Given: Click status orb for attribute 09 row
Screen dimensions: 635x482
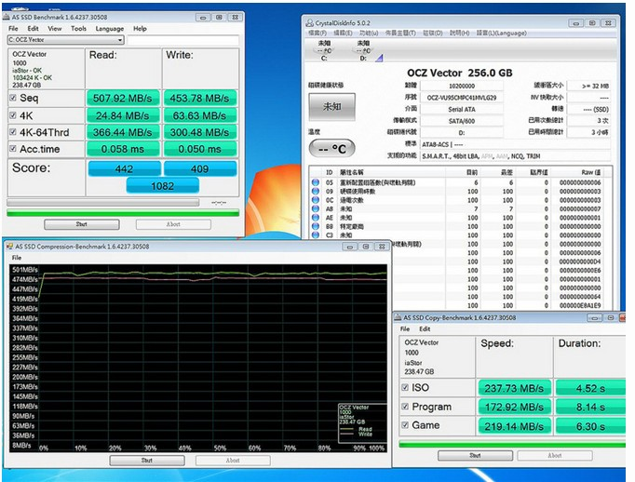Looking at the screenshot, I should pos(316,192).
